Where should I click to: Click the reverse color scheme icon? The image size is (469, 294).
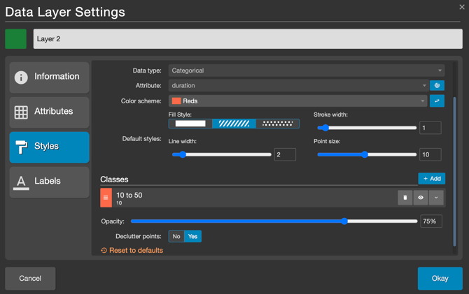437,101
